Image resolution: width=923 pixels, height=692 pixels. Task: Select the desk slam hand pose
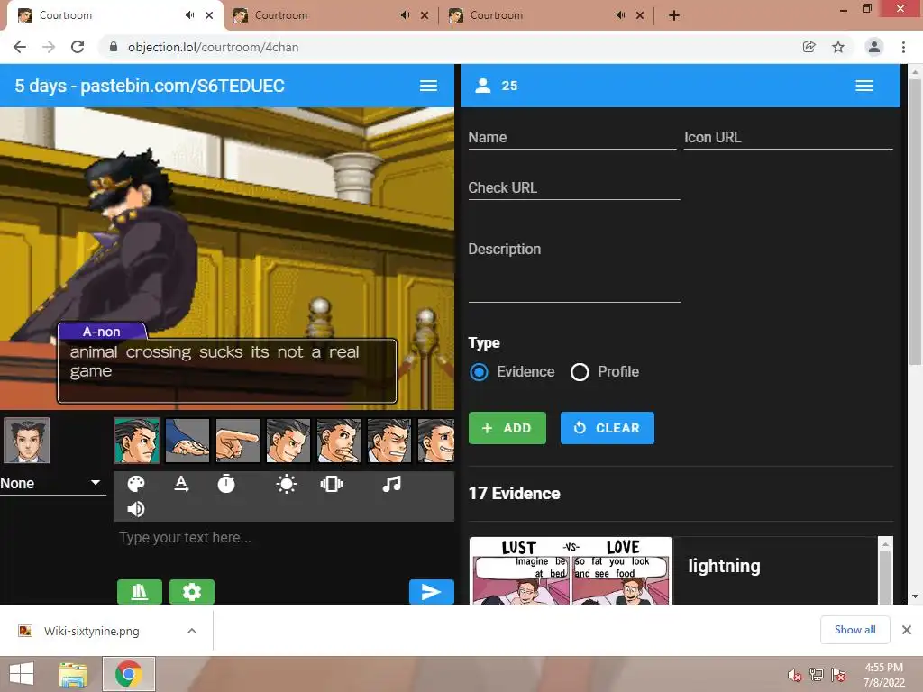tap(187, 440)
